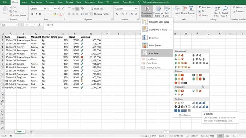This screenshot has width=246, height=138.
Task: Open the Power Pivot tab
Action: click(128, 2)
